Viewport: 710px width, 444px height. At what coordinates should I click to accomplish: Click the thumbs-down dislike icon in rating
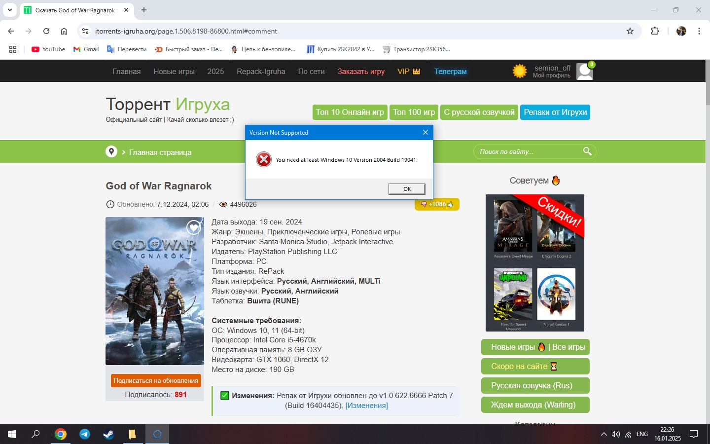pyautogui.click(x=424, y=204)
